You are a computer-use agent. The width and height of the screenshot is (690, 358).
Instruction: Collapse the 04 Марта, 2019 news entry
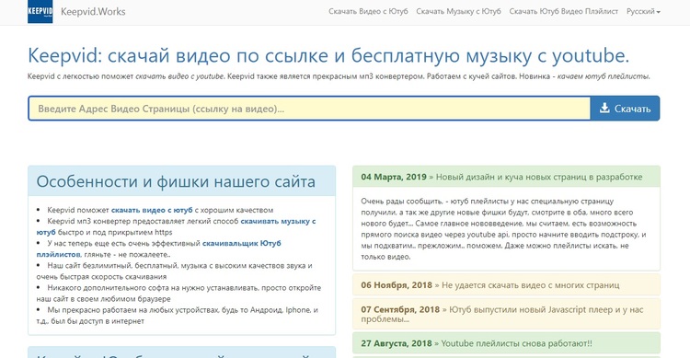pyautogui.click(x=506, y=177)
